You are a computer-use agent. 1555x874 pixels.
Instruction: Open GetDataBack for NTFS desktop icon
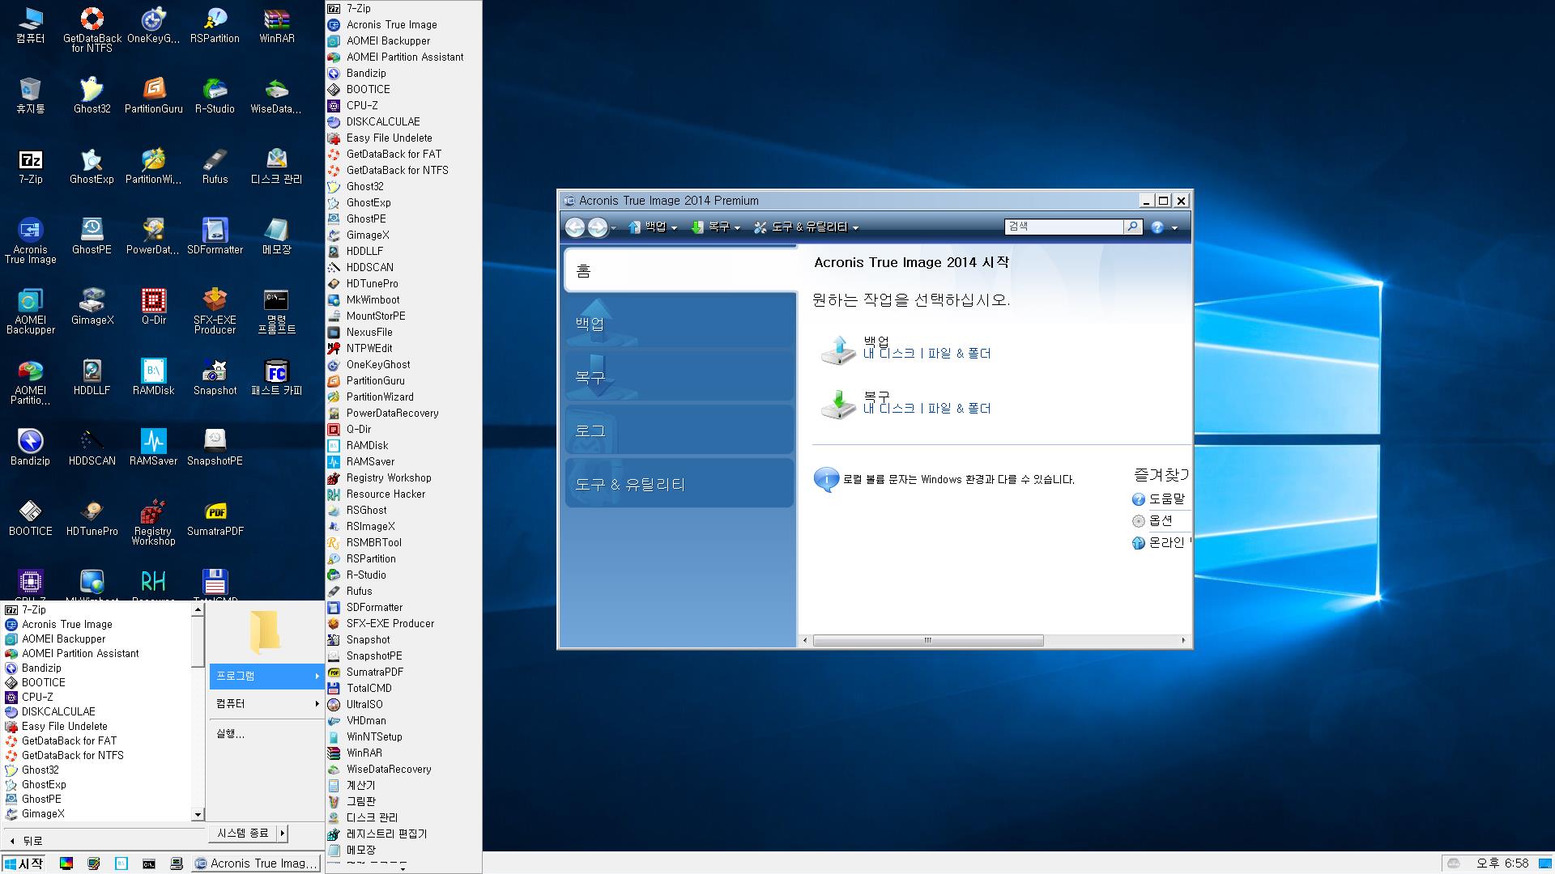[x=92, y=30]
